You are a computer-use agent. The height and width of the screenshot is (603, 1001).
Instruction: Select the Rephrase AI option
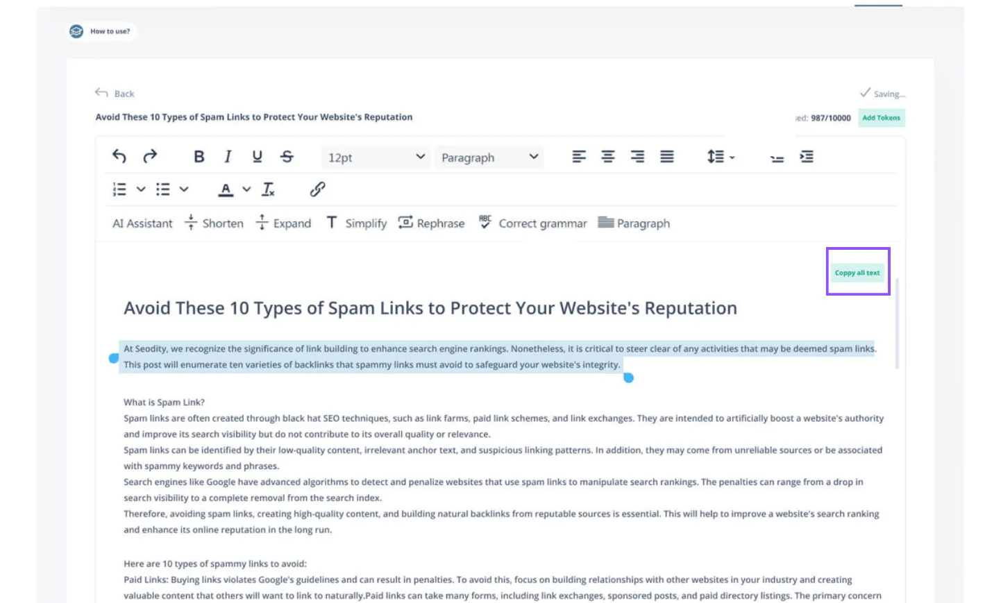point(431,223)
